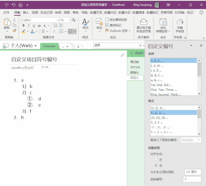Click the email page envelope icon
Viewport: 206px width, 186px height.
144,22
